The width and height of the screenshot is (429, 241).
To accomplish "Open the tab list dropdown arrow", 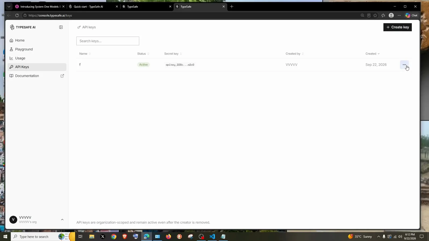I will (x=9, y=6).
